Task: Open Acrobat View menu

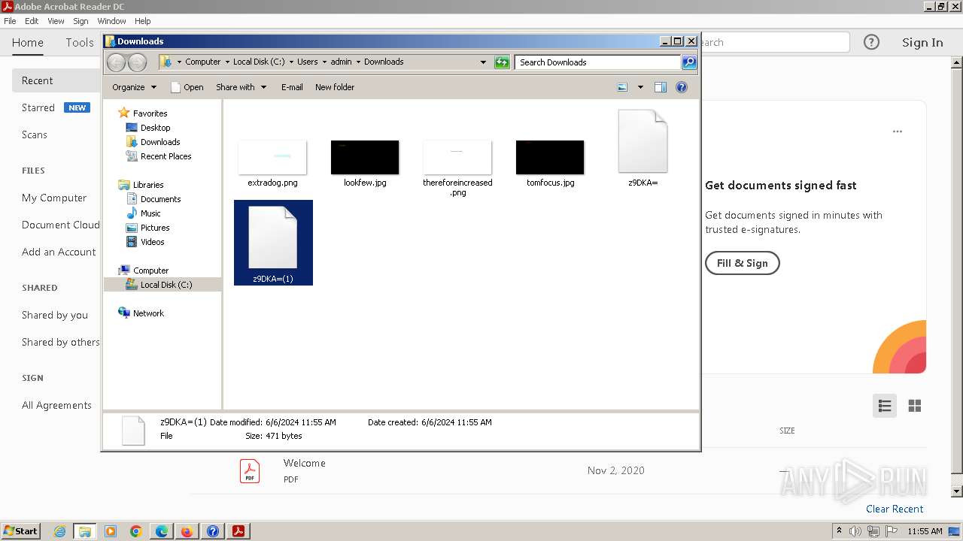Action: pos(56,21)
